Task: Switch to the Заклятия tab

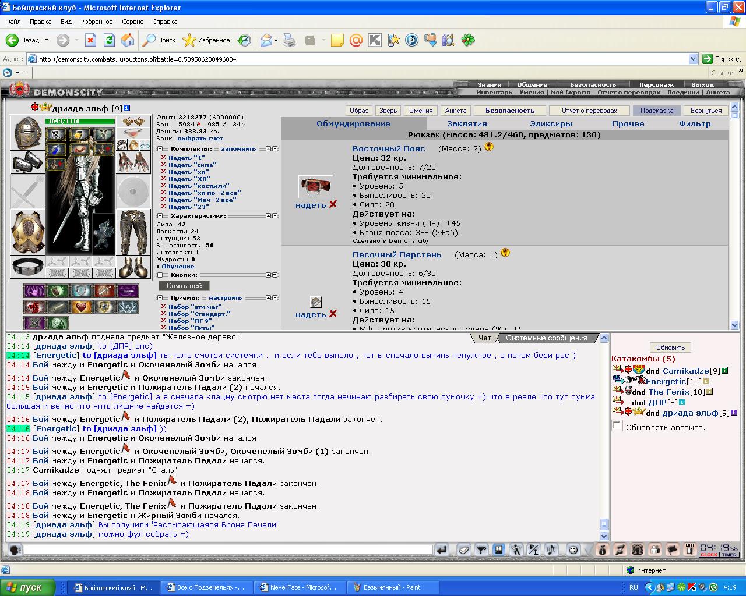Action: [467, 123]
